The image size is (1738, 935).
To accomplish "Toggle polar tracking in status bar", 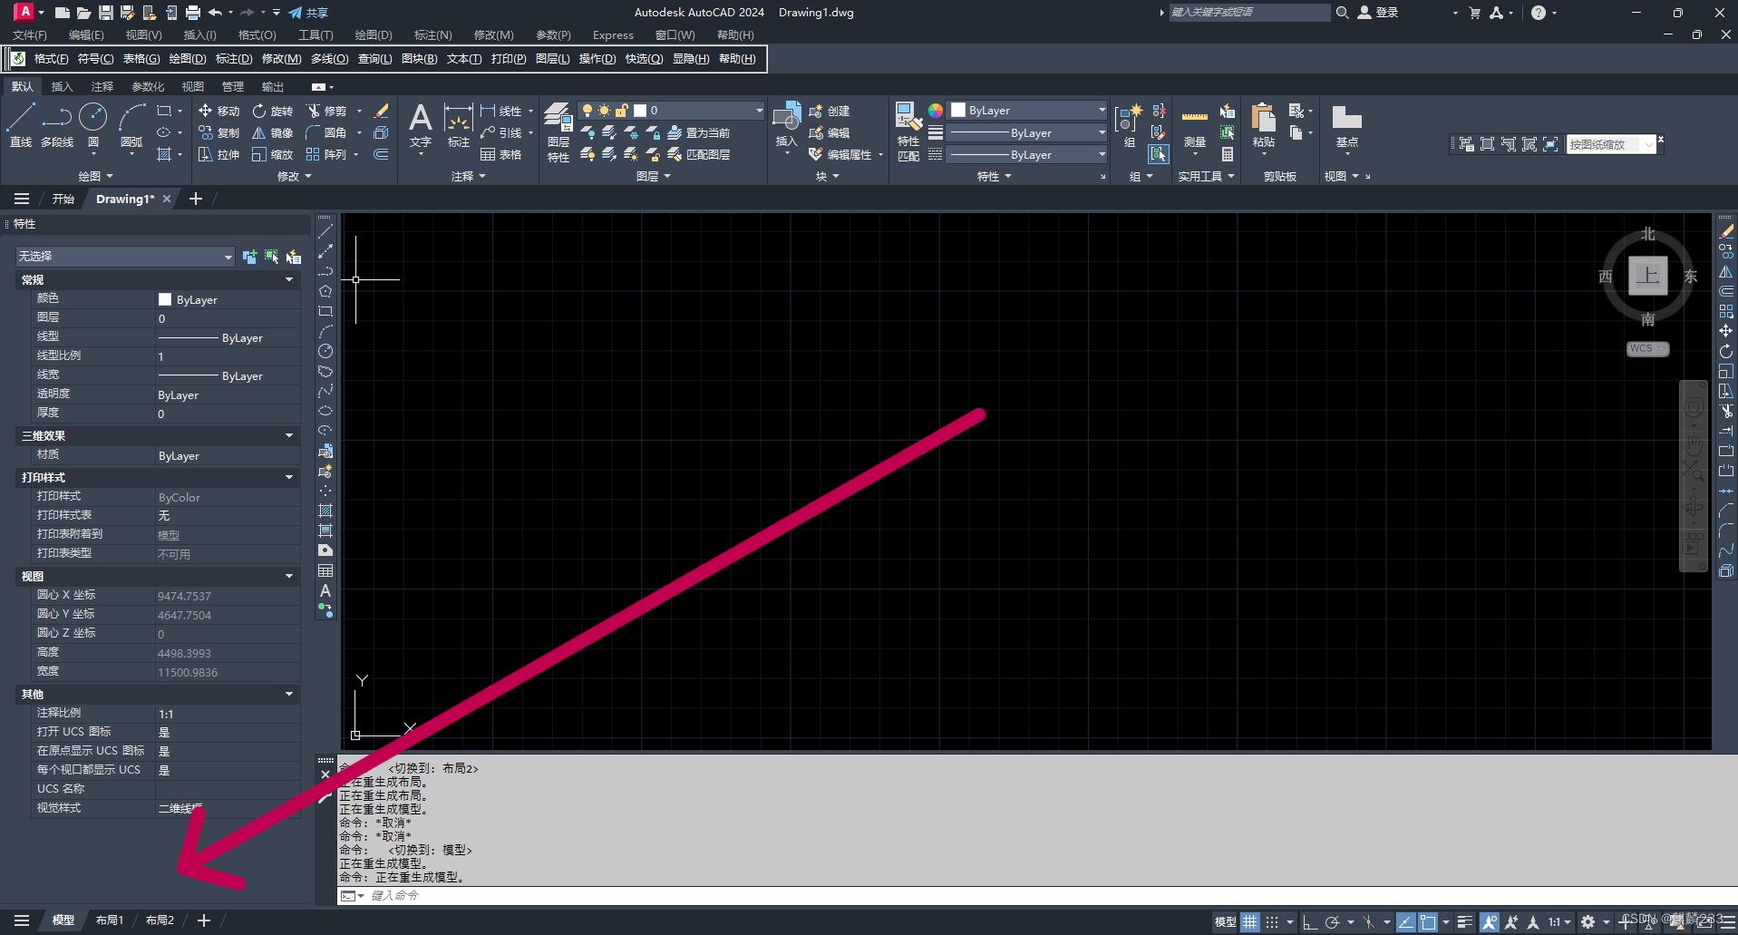I will (x=1332, y=921).
